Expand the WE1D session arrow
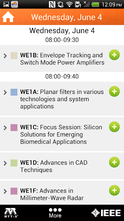124x221 pixels. (5, 163)
